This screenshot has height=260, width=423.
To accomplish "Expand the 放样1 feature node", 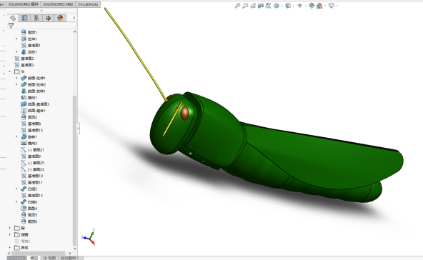I will (x=16, y=51).
